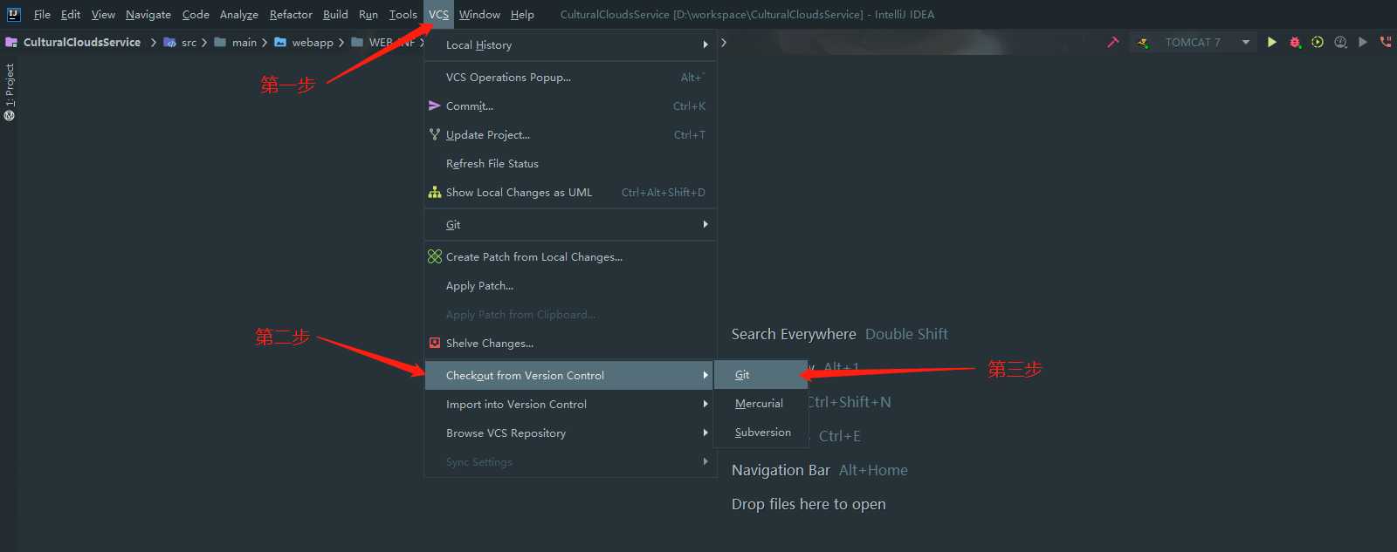Viewport: 1397px width, 552px height.
Task: Close the open VCS menu
Action: [438, 14]
